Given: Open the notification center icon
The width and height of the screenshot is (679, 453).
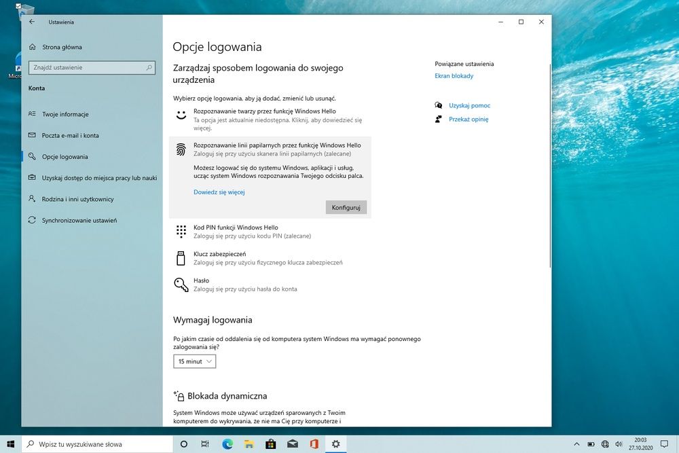Looking at the screenshot, I should [664, 444].
